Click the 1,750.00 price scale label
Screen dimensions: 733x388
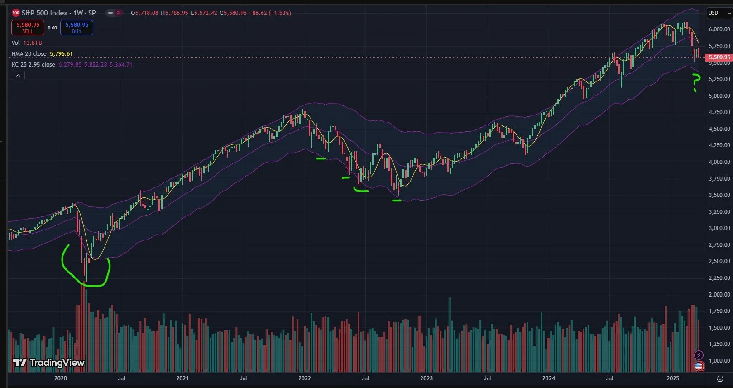[719, 311]
